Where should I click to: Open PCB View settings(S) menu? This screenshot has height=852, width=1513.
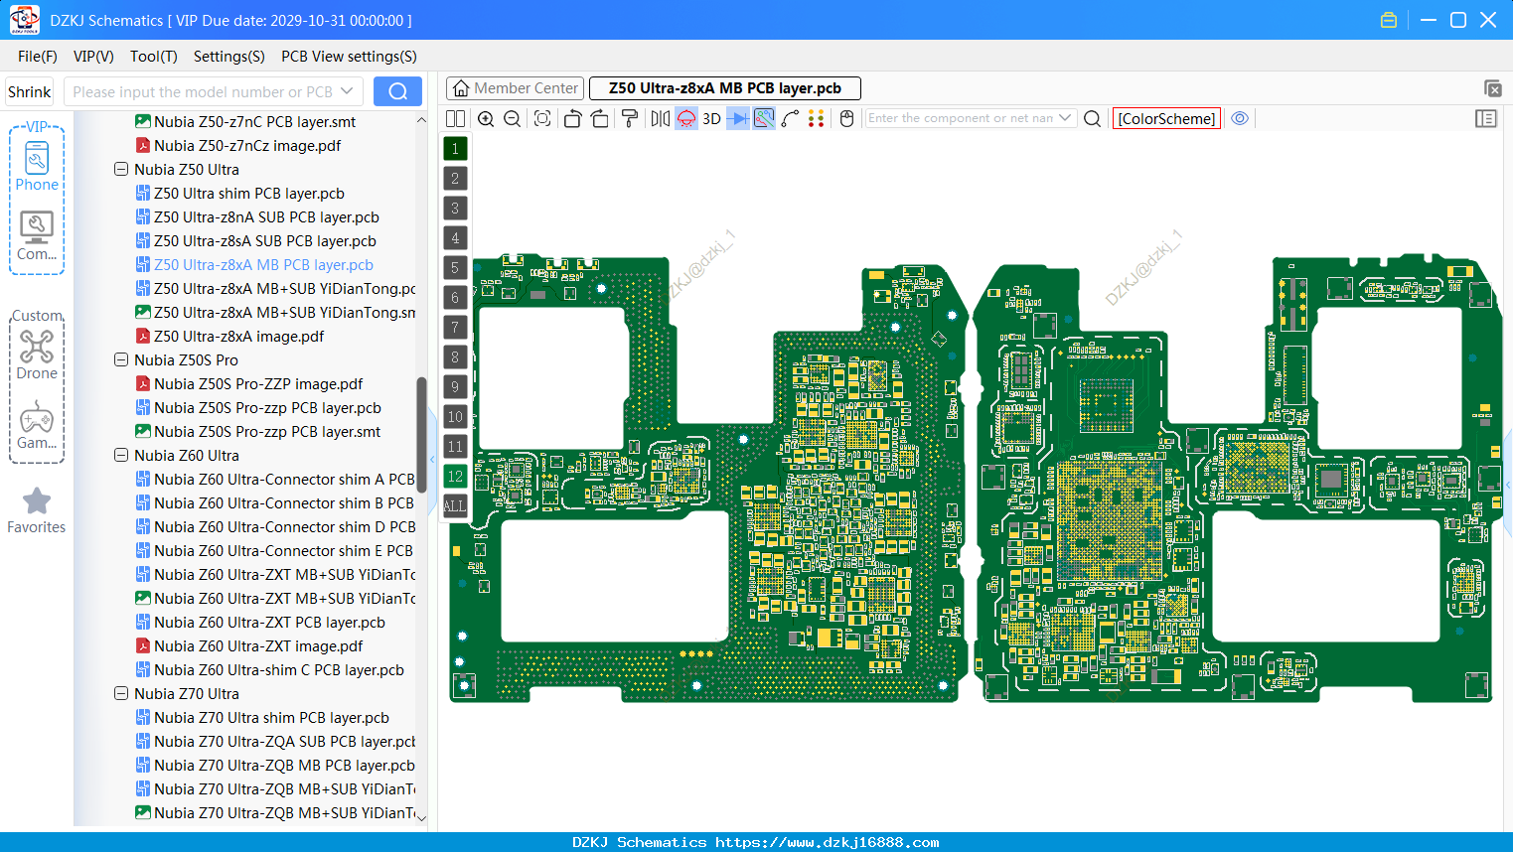(349, 57)
